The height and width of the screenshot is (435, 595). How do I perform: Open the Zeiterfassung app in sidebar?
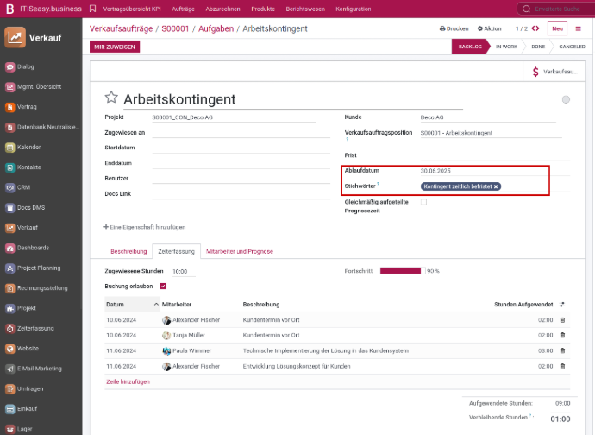click(x=37, y=328)
